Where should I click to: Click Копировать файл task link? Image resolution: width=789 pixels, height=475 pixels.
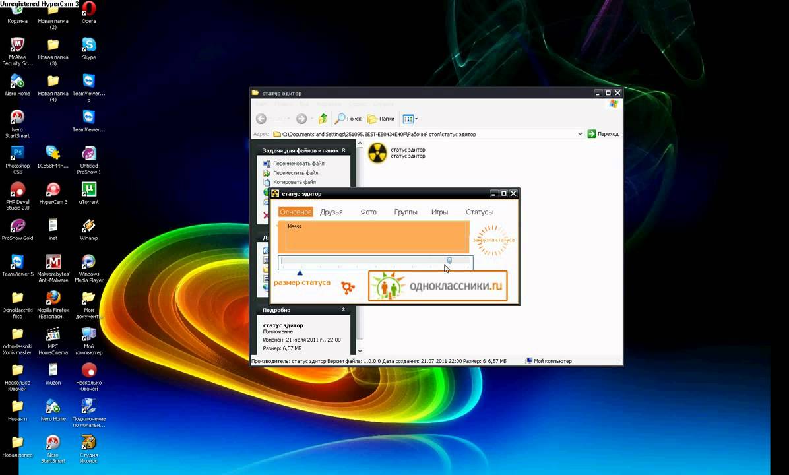[294, 182]
